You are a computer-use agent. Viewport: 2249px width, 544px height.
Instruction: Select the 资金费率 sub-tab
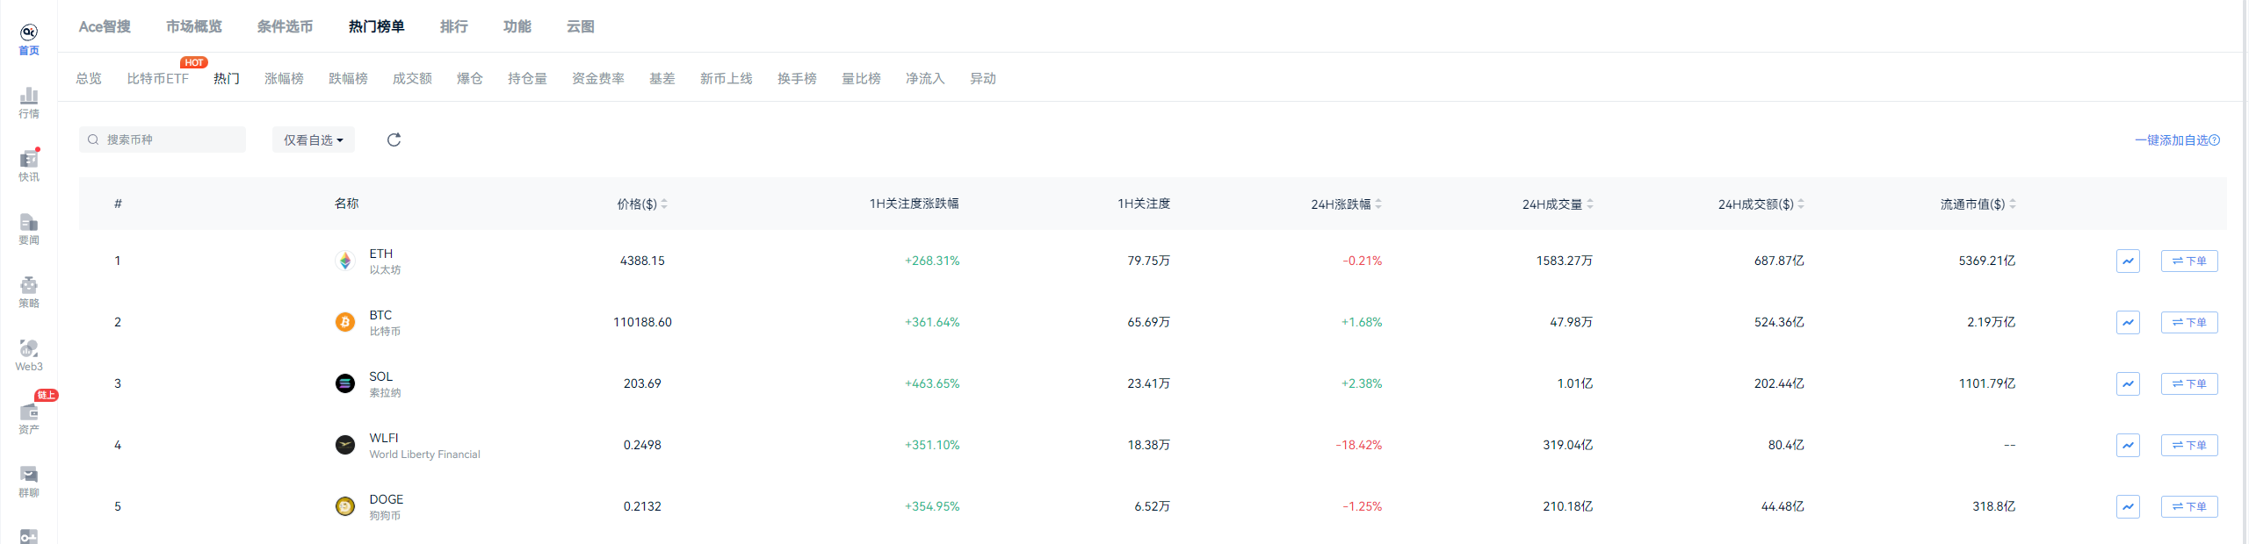coord(598,78)
